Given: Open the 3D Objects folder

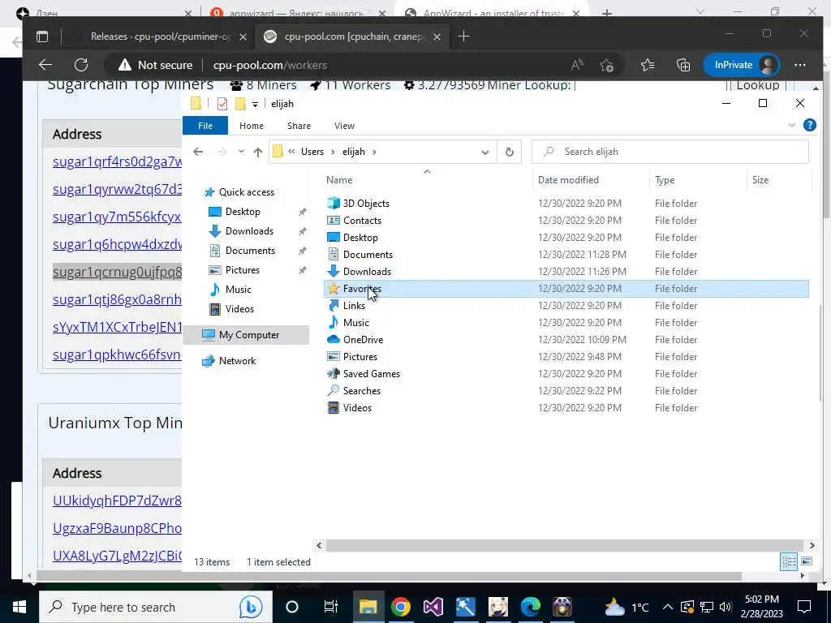Looking at the screenshot, I should (x=366, y=204).
